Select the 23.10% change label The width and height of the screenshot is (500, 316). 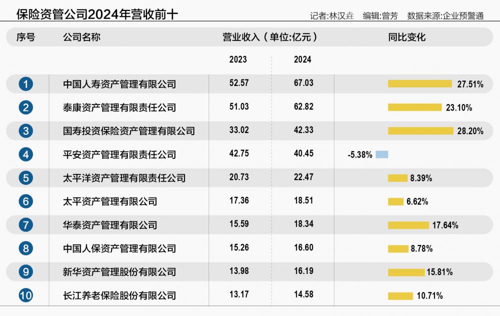[459, 108]
